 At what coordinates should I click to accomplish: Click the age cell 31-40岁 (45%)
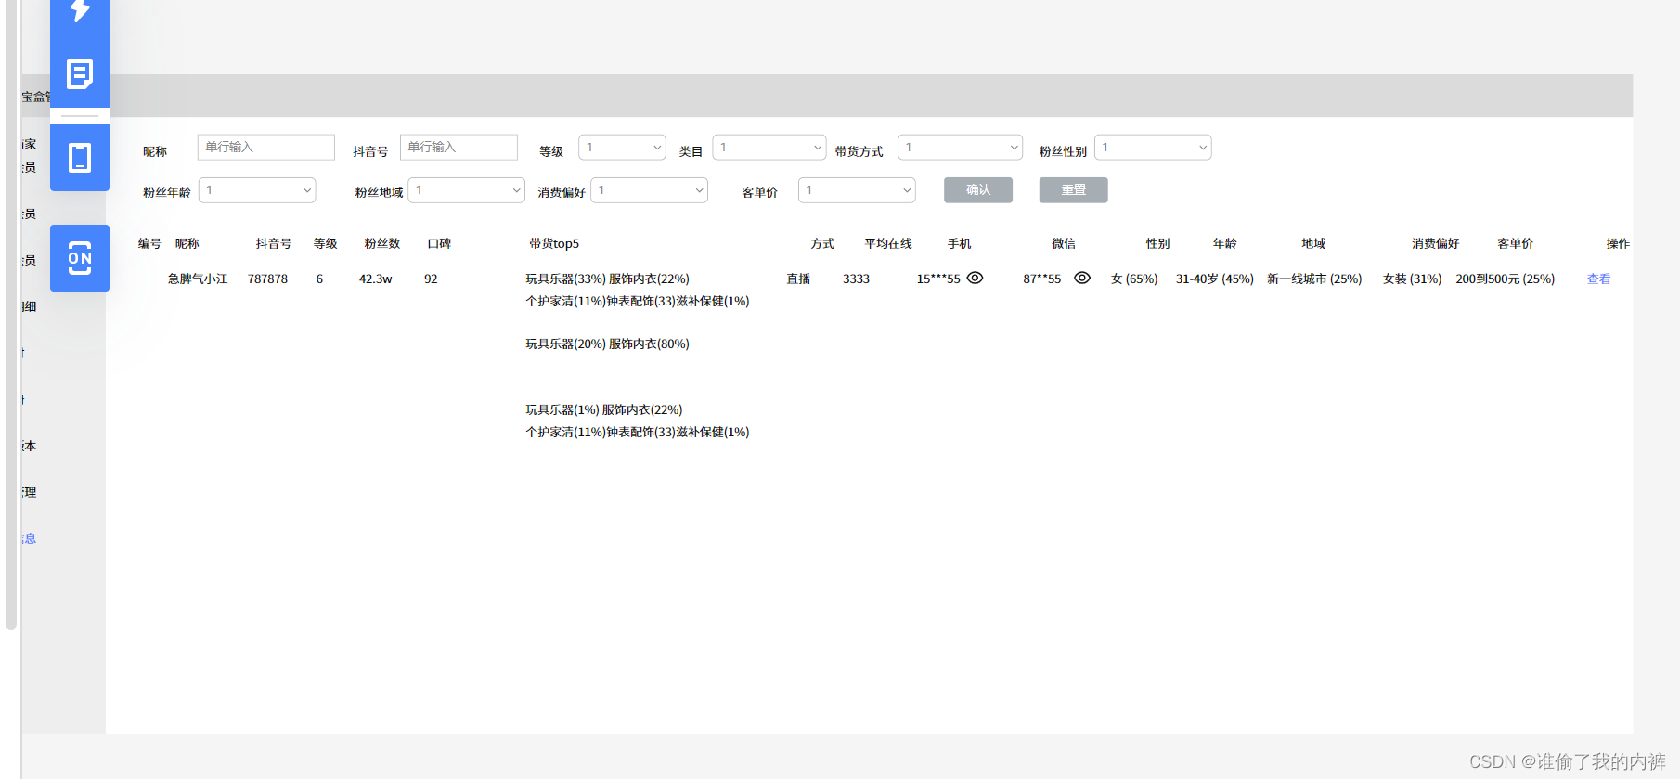1215,279
